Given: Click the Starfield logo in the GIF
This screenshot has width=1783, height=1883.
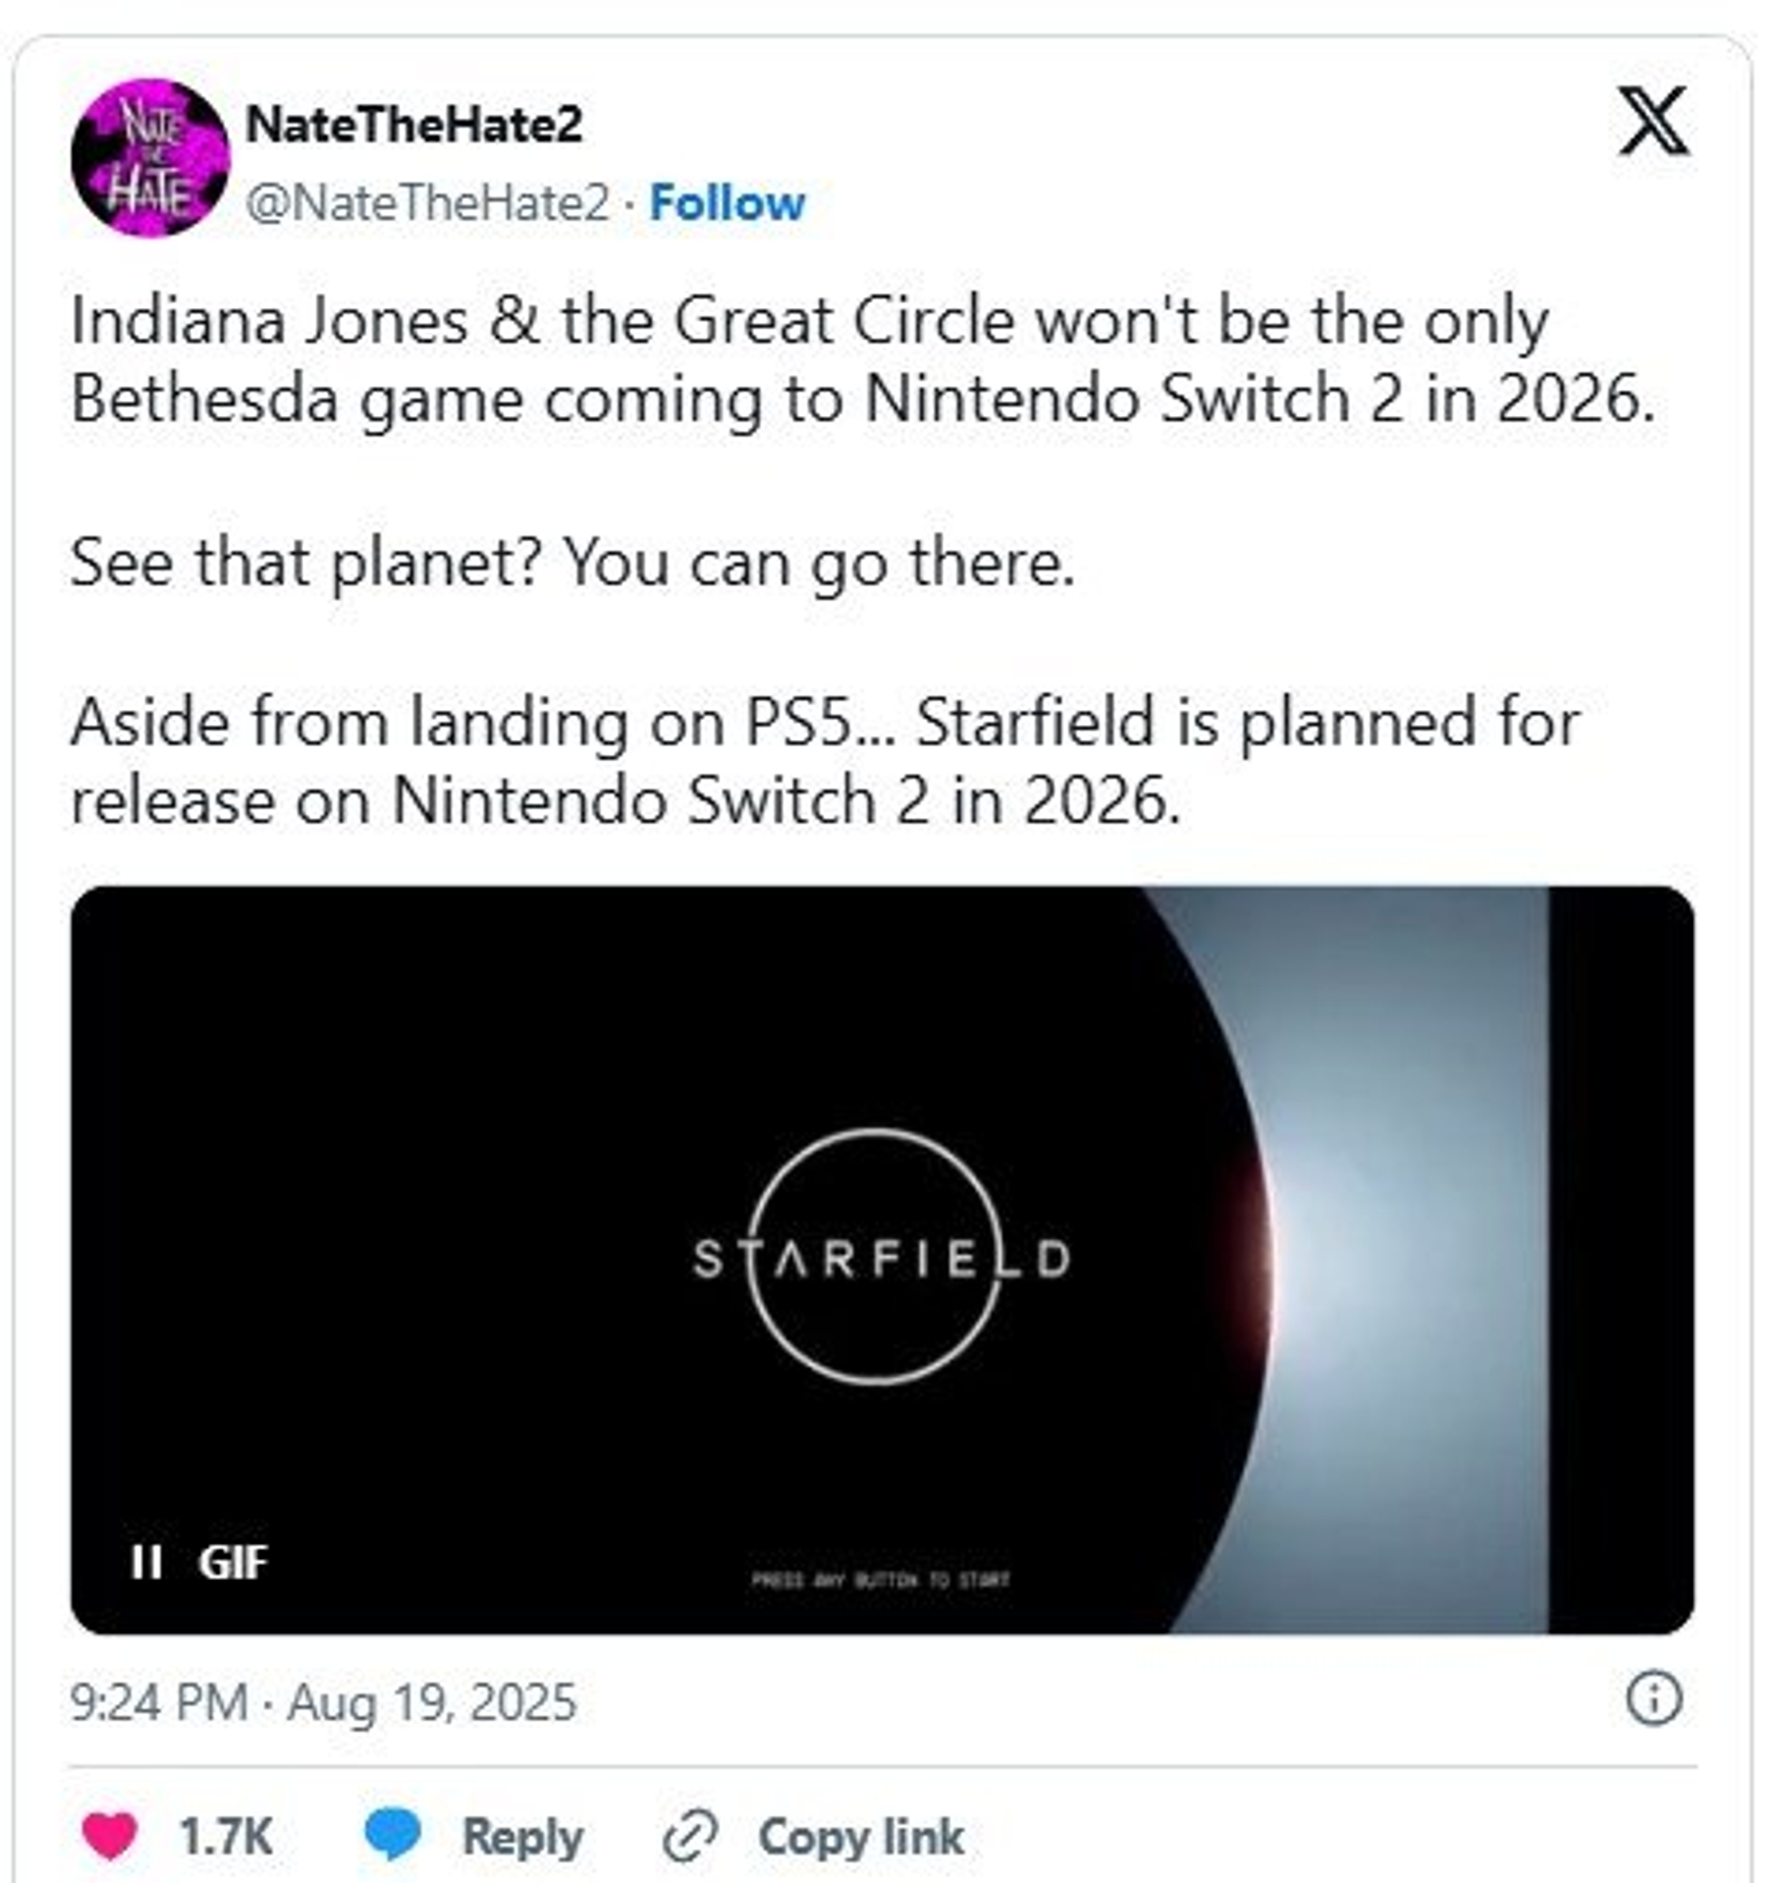Looking at the screenshot, I should (880, 1258).
